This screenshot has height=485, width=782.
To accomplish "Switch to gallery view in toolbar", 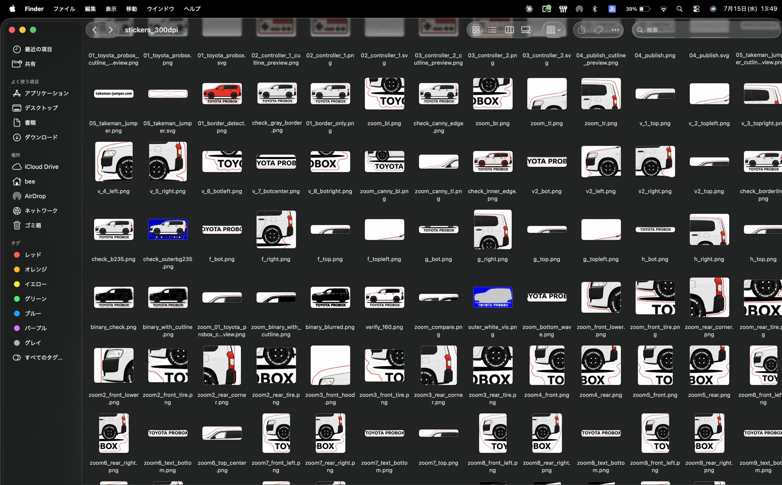I will pos(525,30).
